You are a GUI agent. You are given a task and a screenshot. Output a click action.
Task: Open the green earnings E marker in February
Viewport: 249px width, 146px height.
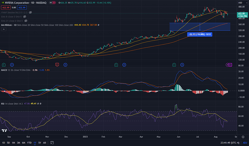116,65
